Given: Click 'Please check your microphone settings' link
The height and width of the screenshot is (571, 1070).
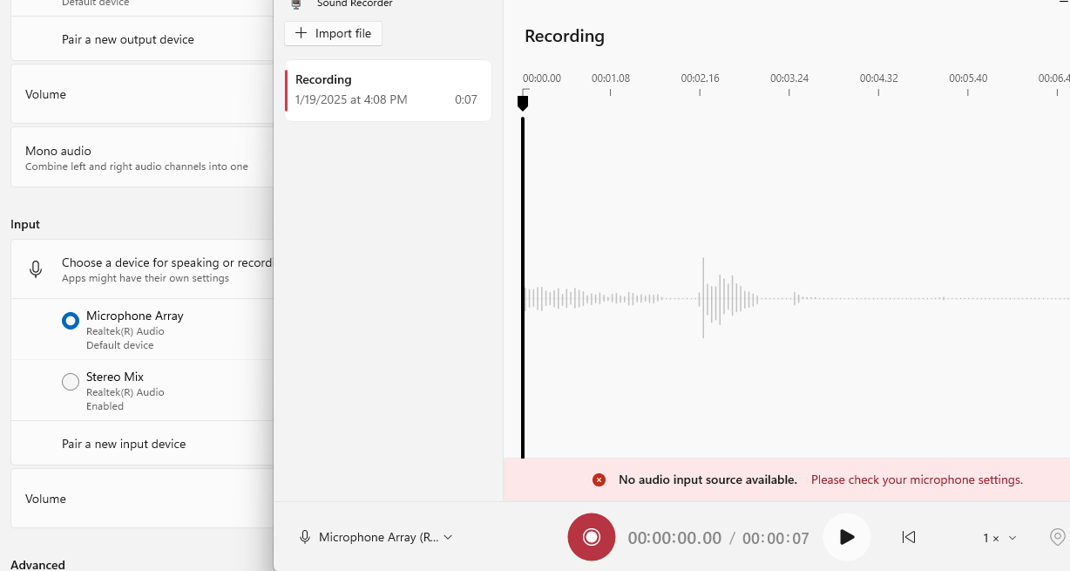Looking at the screenshot, I should click(917, 479).
